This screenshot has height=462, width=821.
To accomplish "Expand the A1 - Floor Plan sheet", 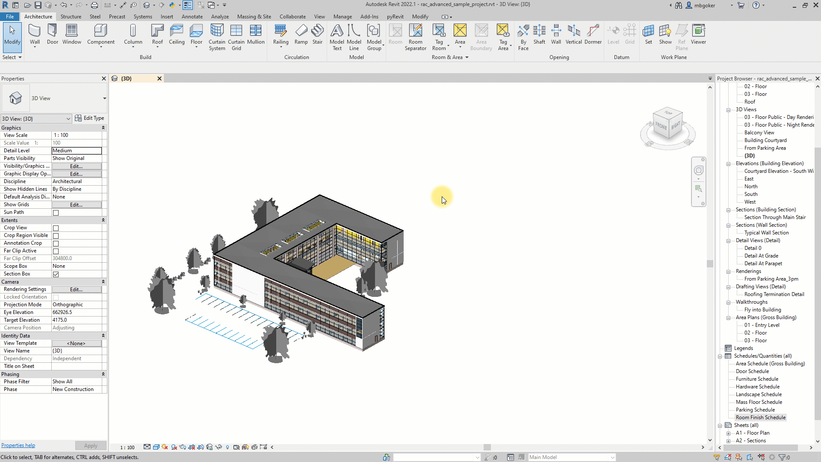I will click(x=729, y=433).
